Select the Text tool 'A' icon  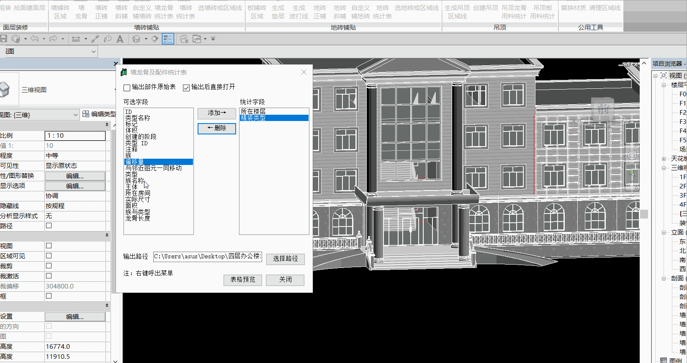pos(120,39)
